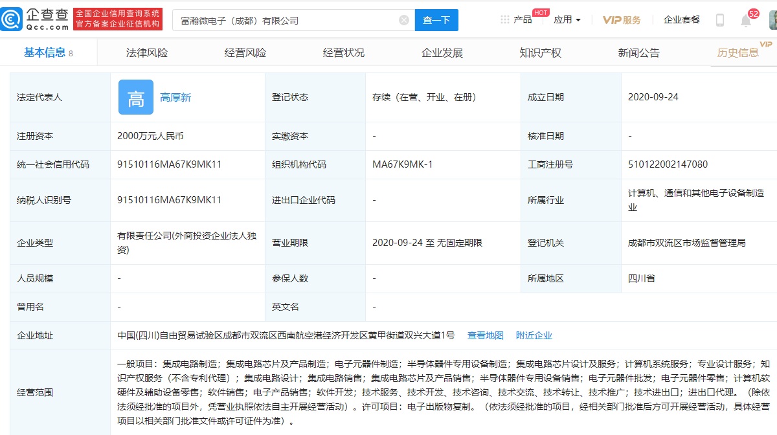Select registration authority 成都市双流区市场监督管理局
The height and width of the screenshot is (435, 777).
(x=687, y=243)
